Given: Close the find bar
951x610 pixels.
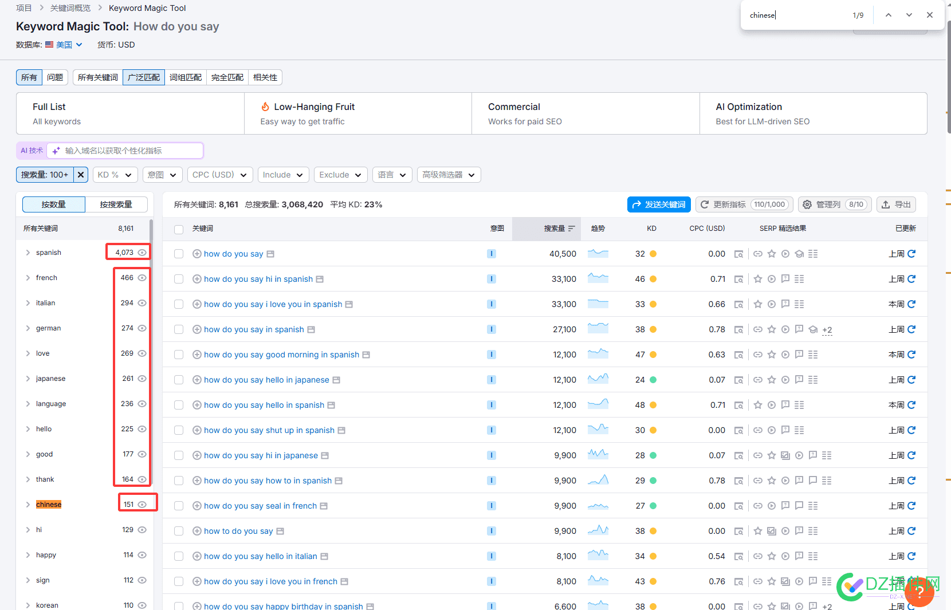Looking at the screenshot, I should [929, 15].
